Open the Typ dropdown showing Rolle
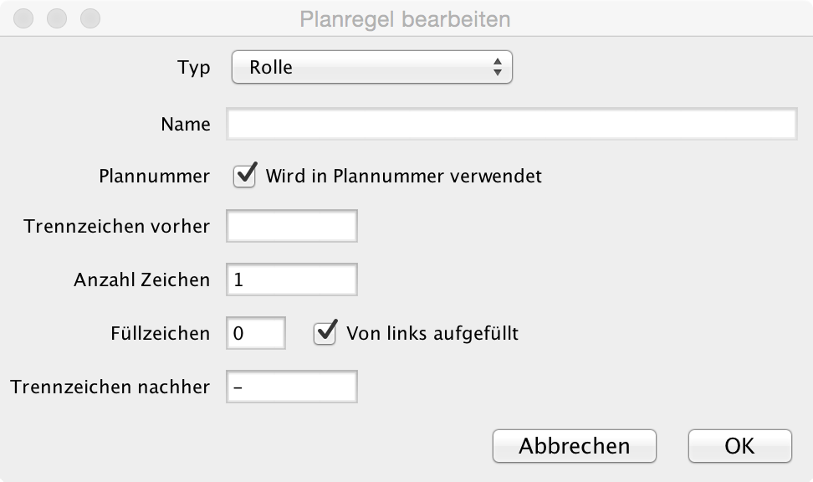The height and width of the screenshot is (482, 813). click(371, 67)
